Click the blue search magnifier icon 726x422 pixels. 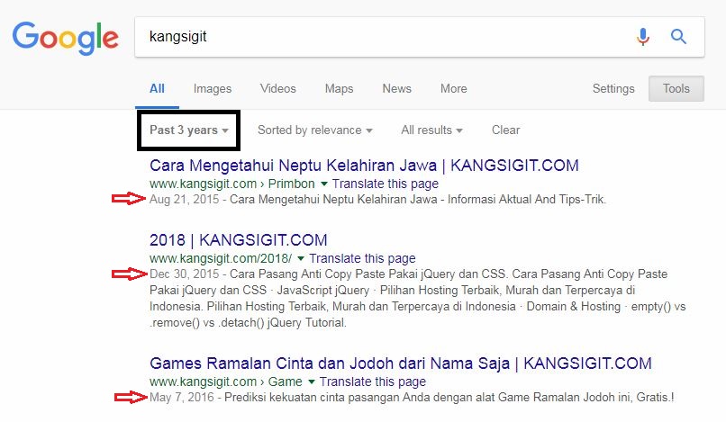[678, 36]
